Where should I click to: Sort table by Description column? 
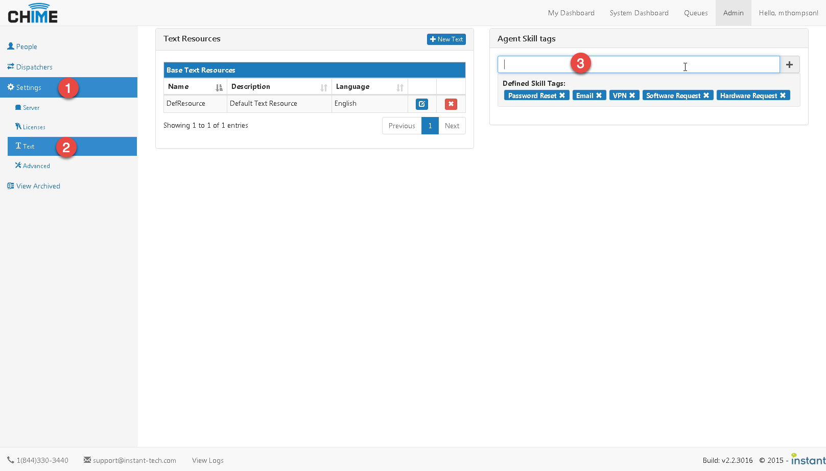(x=279, y=87)
